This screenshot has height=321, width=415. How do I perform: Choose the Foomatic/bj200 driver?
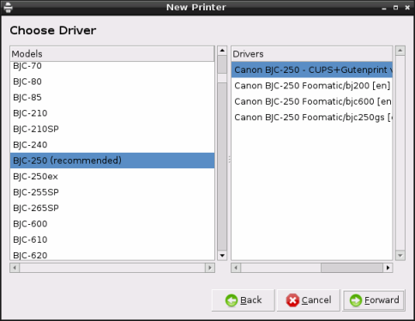click(312, 86)
